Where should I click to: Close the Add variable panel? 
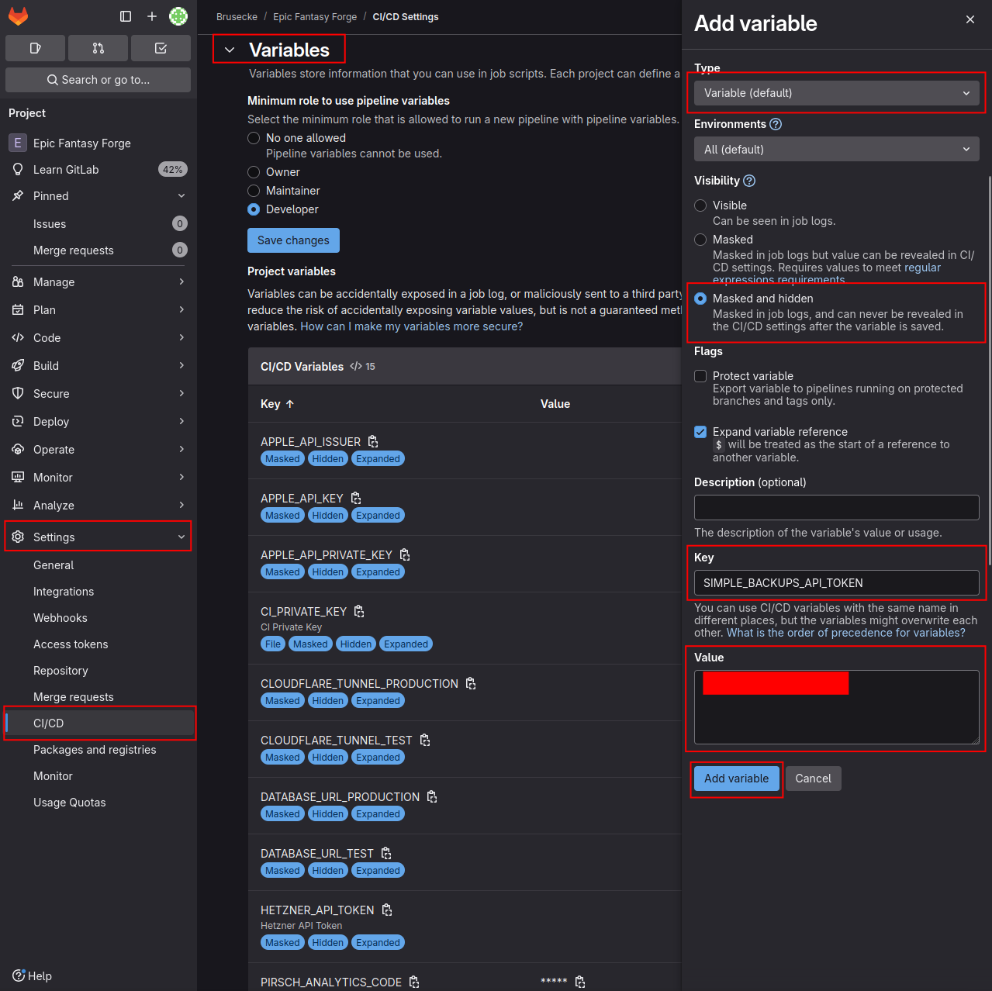970,19
